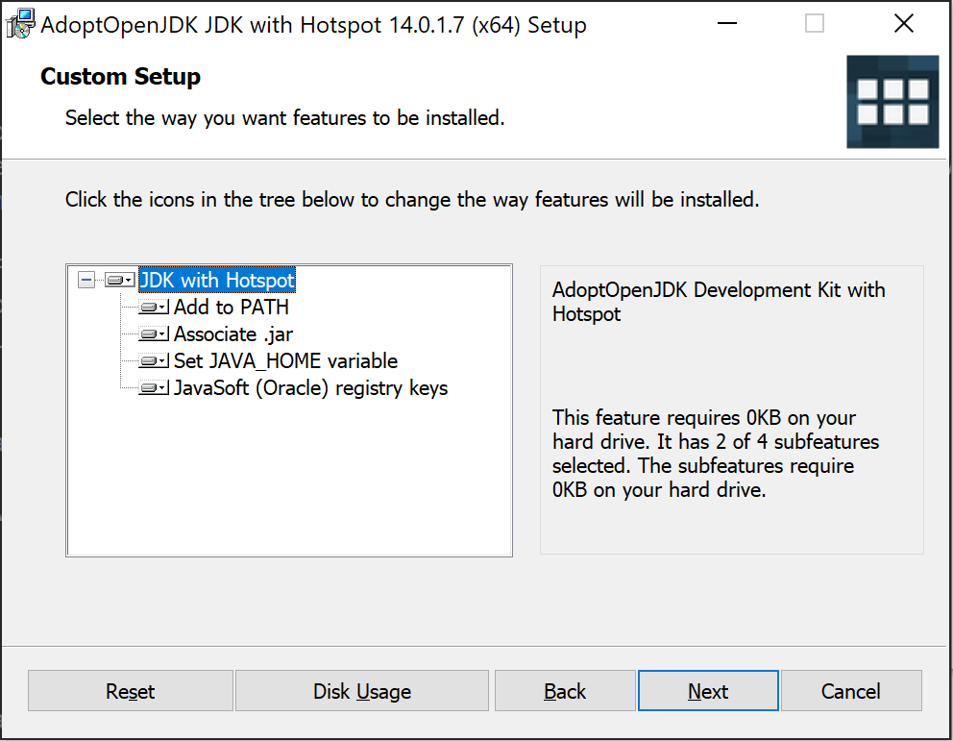Click the Set JAVA_HOME variable feature icon

pos(150,360)
